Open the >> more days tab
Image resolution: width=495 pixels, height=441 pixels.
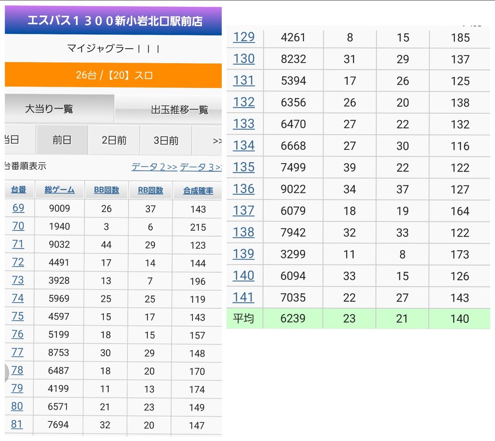[208, 141]
